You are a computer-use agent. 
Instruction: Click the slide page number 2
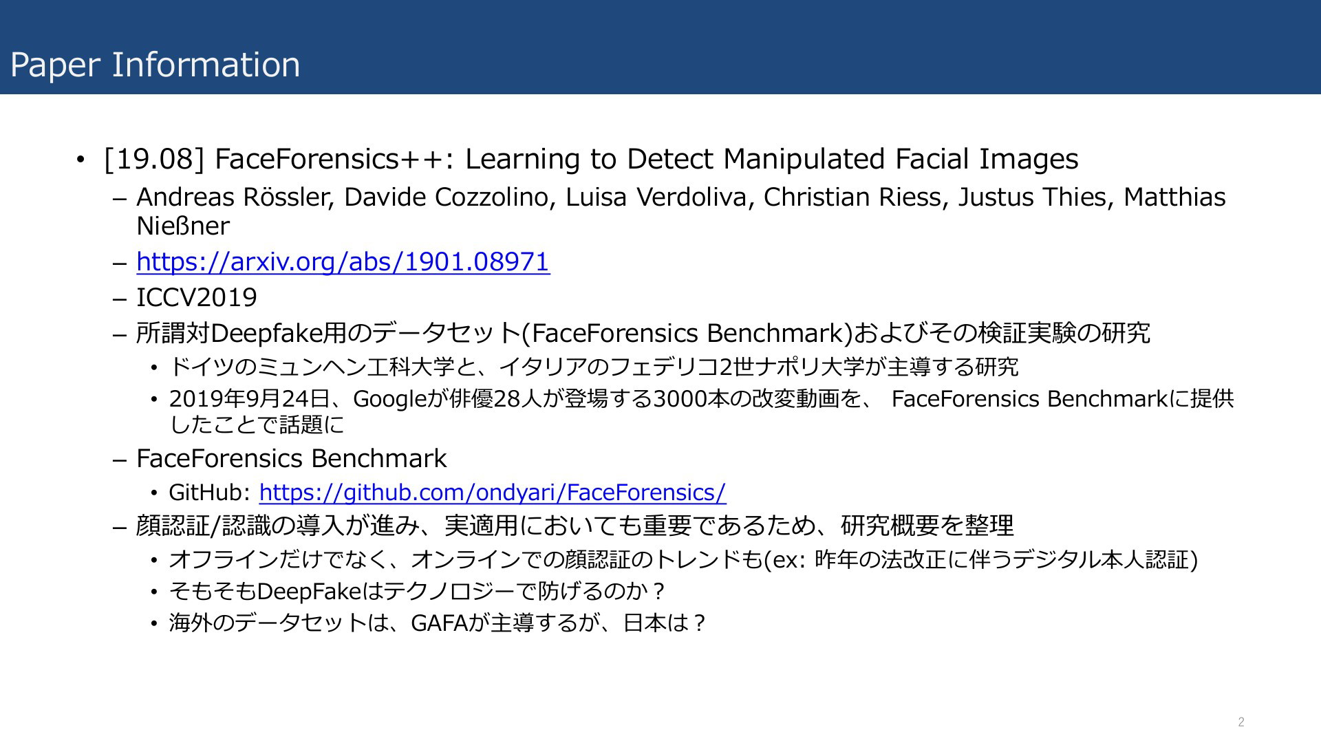point(1241,722)
